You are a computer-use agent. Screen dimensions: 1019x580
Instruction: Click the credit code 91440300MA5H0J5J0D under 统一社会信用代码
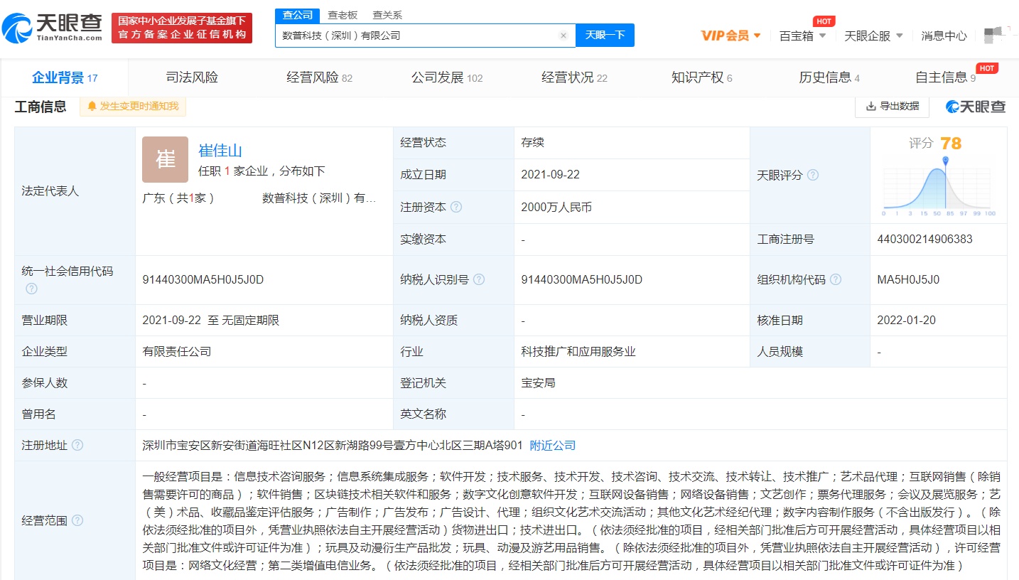pos(203,279)
